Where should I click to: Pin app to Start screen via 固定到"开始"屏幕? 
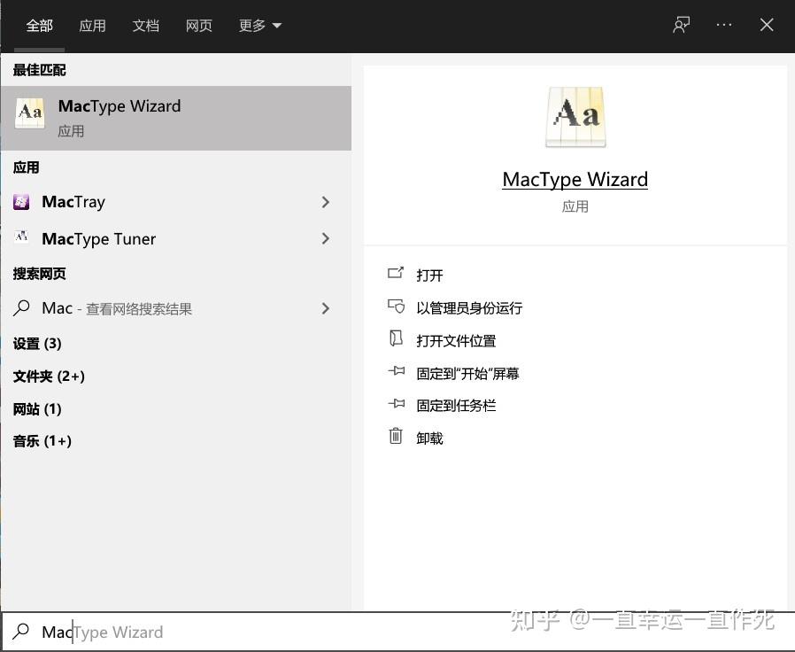pos(467,374)
